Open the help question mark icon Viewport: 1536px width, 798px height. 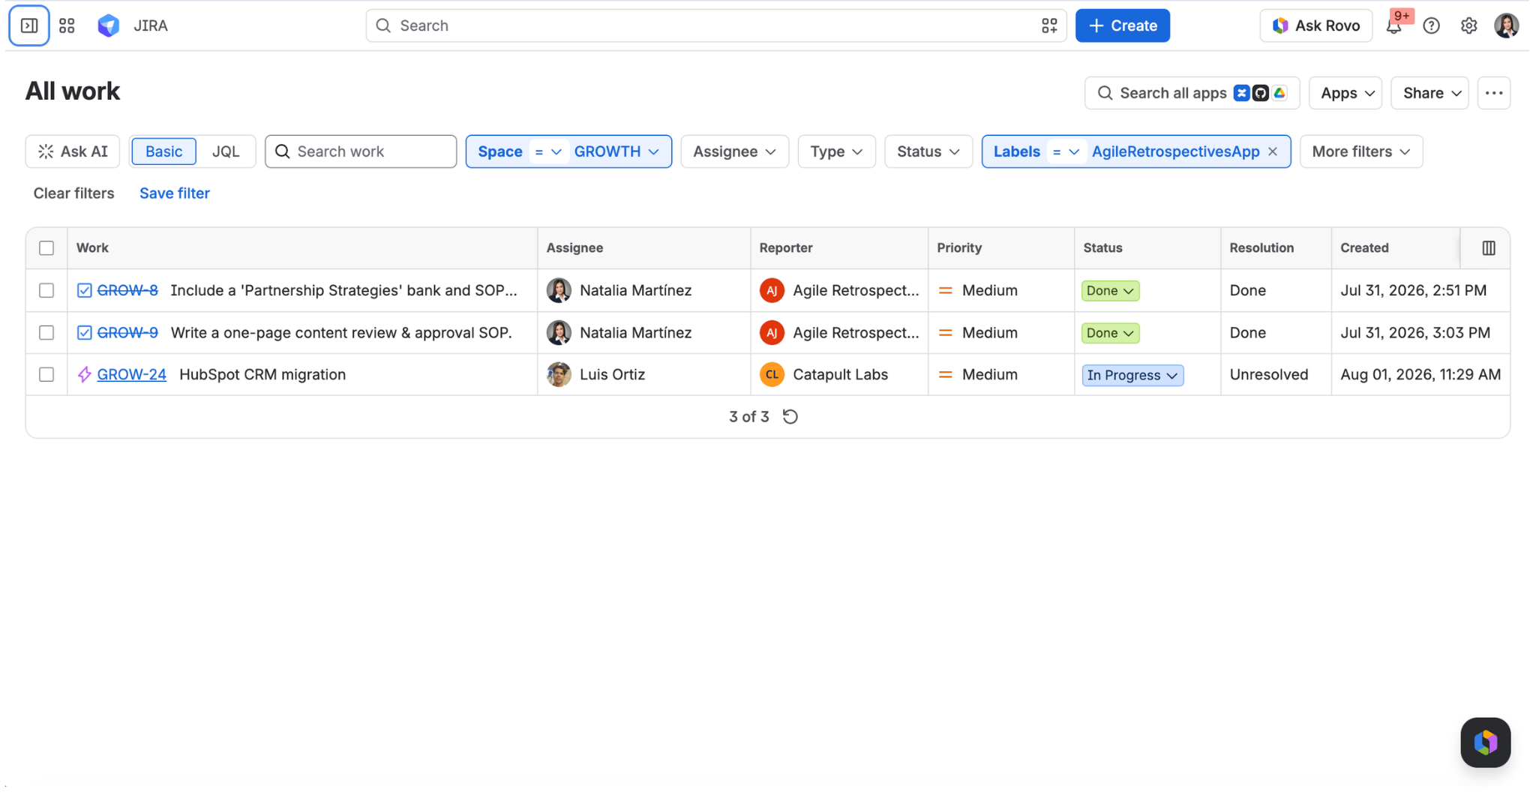tap(1432, 25)
